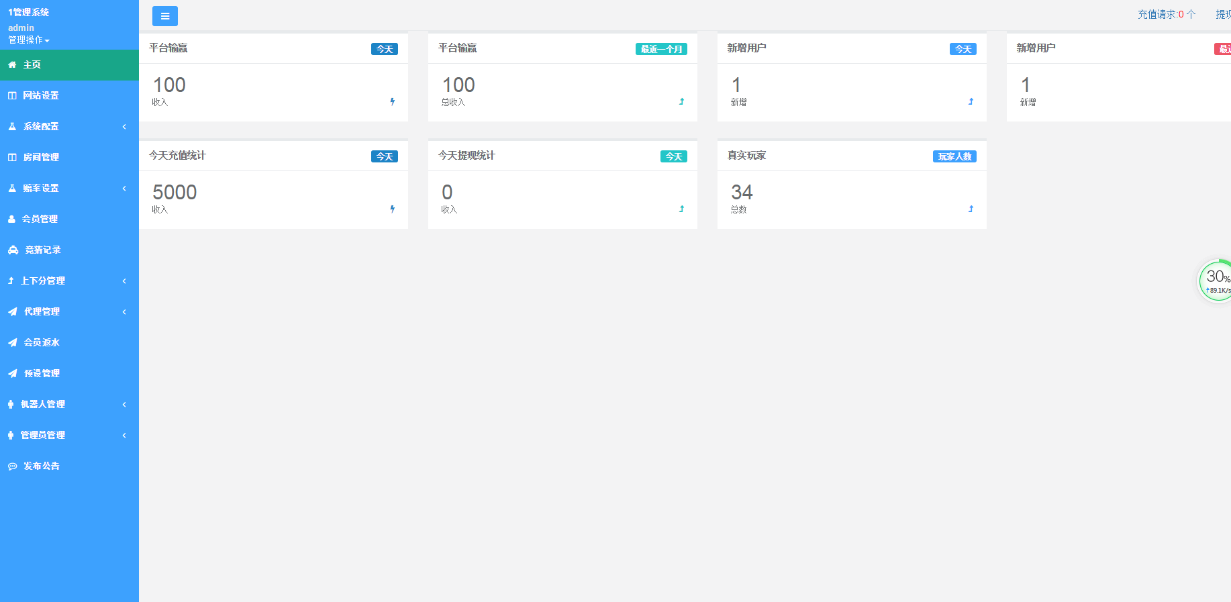Click the 网站设置 sidebar icon
The image size is (1231, 602).
(12, 96)
